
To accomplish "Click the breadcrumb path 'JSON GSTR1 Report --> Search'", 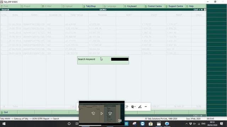I will click(45, 119).
